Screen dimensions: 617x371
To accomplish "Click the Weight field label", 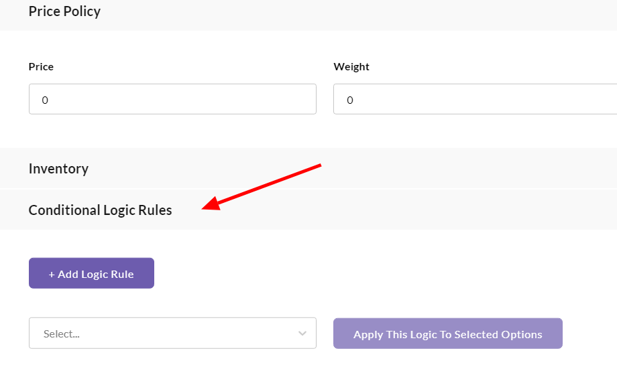I will click(x=351, y=67).
